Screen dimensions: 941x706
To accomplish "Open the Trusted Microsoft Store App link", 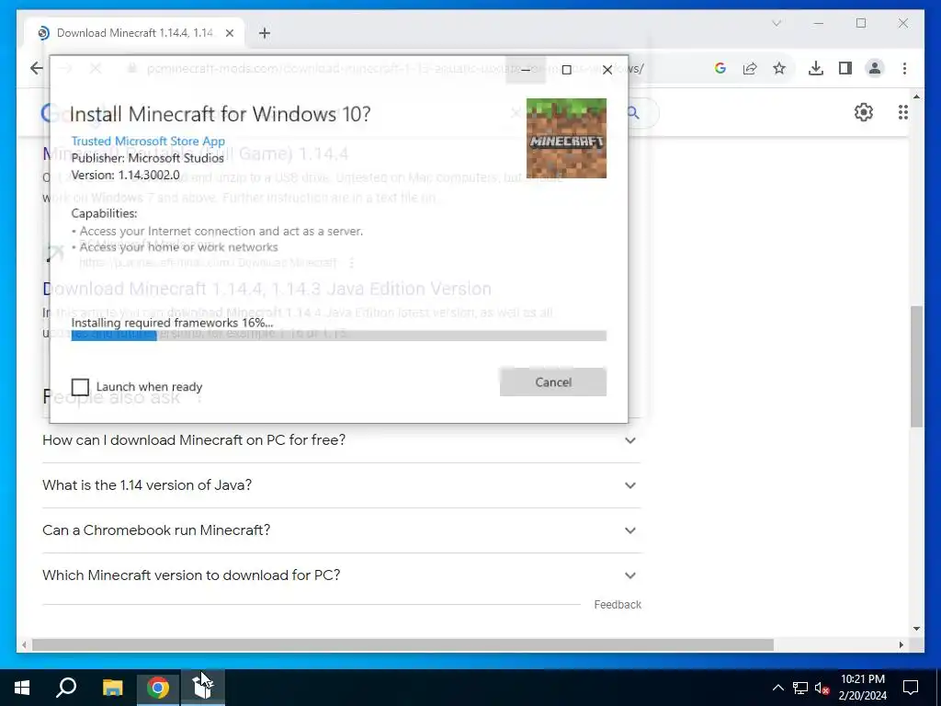I will tap(148, 141).
